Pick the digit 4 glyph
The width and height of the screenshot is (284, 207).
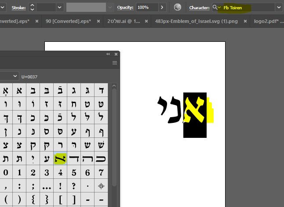(x=60, y=172)
